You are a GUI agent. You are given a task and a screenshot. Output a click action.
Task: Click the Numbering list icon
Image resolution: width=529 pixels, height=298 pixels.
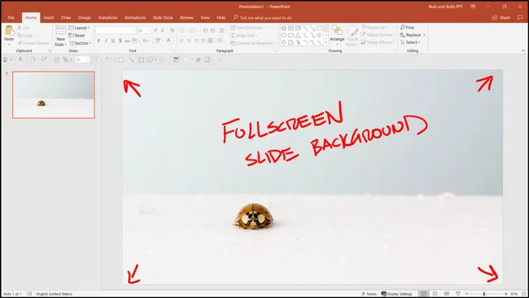click(194, 30)
